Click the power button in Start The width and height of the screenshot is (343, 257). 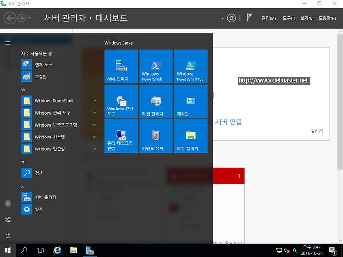[x=8, y=236]
